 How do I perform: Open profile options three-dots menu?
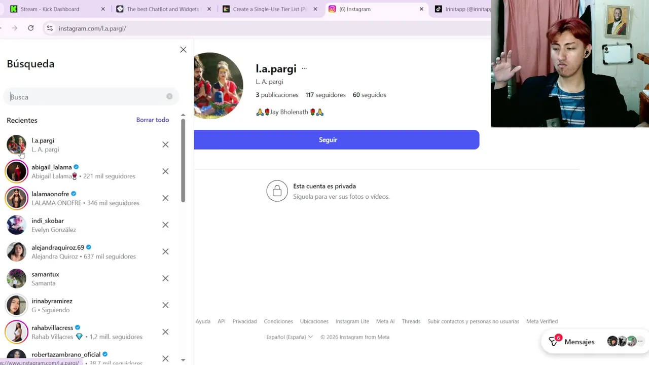[x=304, y=68]
